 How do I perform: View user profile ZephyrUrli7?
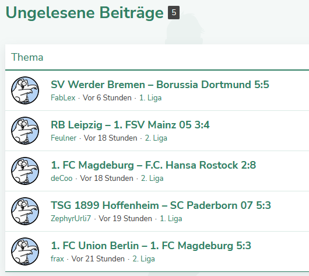coord(71,218)
